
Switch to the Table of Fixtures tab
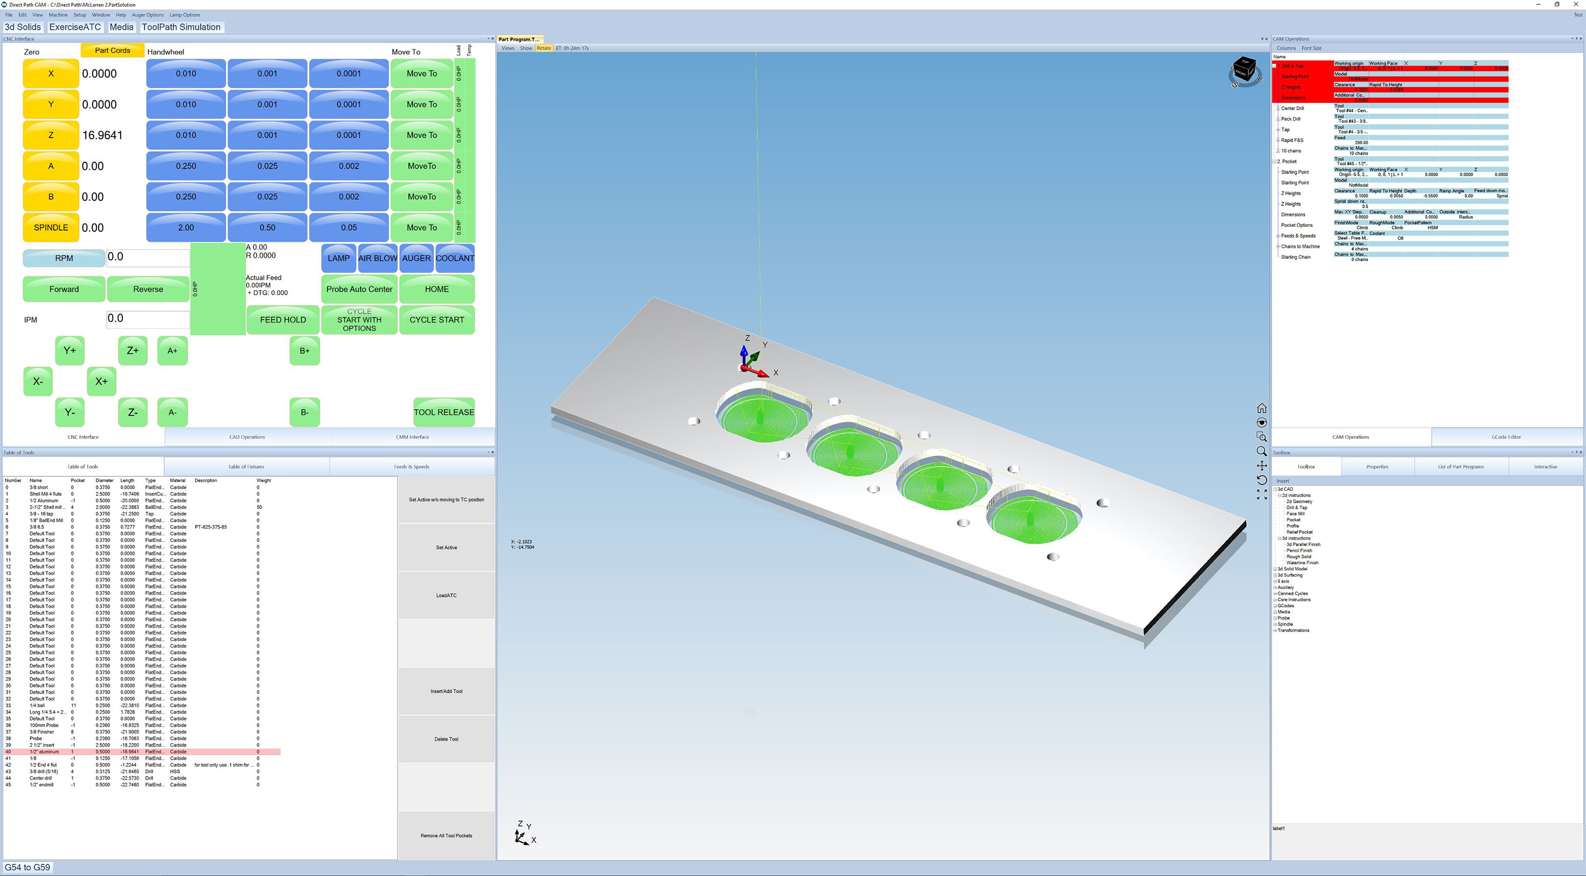pos(246,466)
